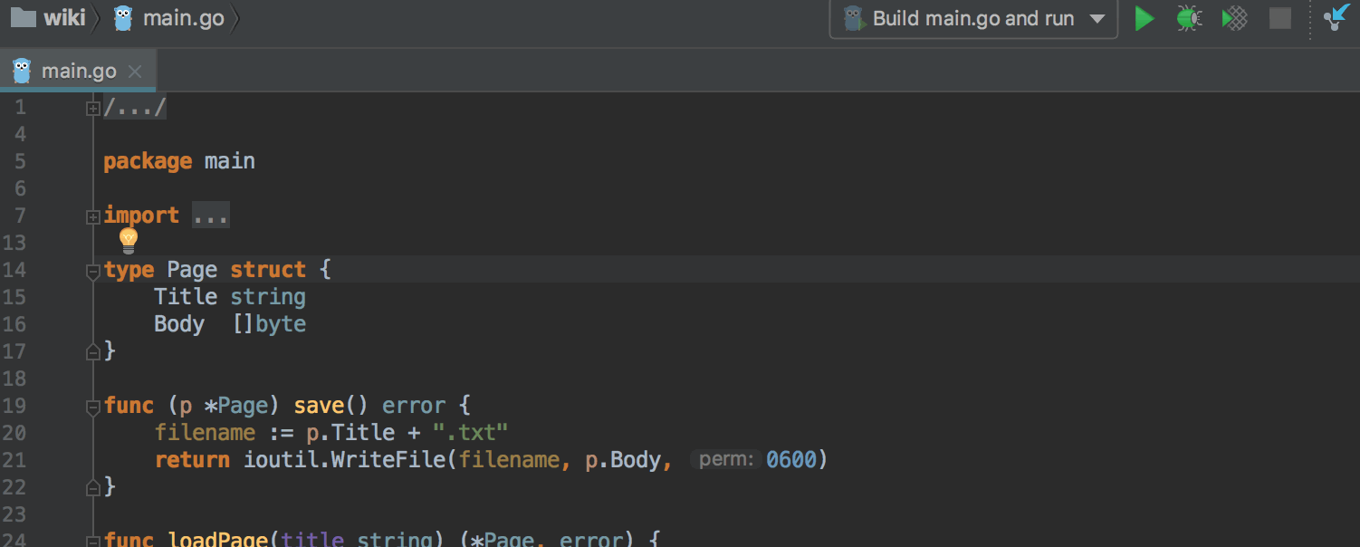Collapse the loadPage function at line 24
The image size is (1360, 547).
pyautogui.click(x=92, y=540)
